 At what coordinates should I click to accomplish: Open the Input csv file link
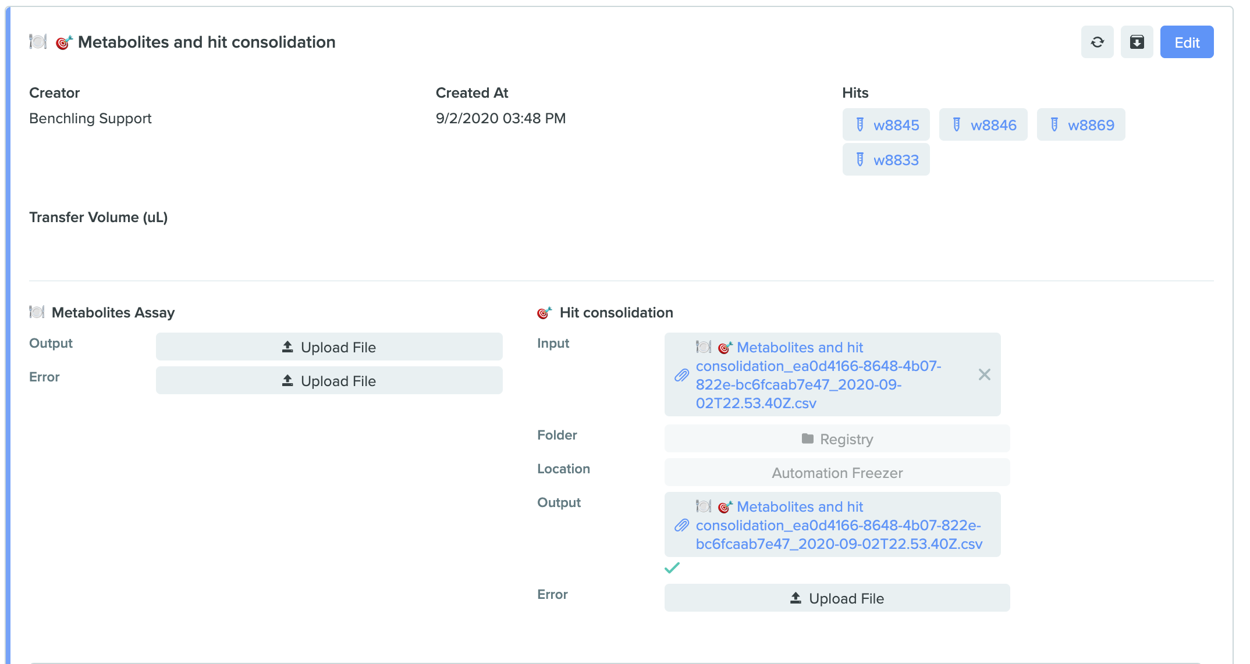(x=818, y=375)
